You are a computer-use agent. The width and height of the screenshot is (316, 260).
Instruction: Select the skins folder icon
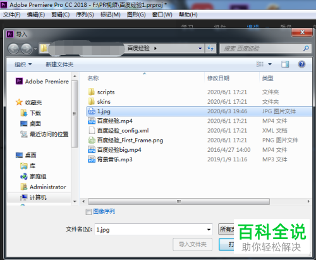tap(91, 101)
